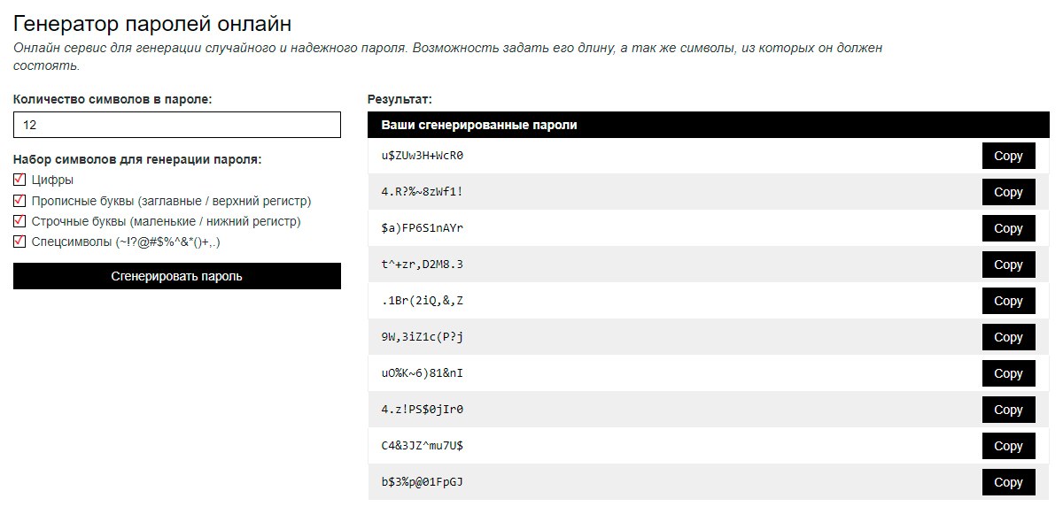Copy password uO%K~6)81&nI

pyautogui.click(x=1008, y=373)
